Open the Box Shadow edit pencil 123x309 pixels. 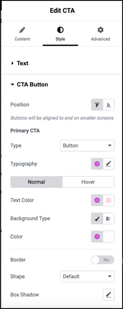click(109, 295)
